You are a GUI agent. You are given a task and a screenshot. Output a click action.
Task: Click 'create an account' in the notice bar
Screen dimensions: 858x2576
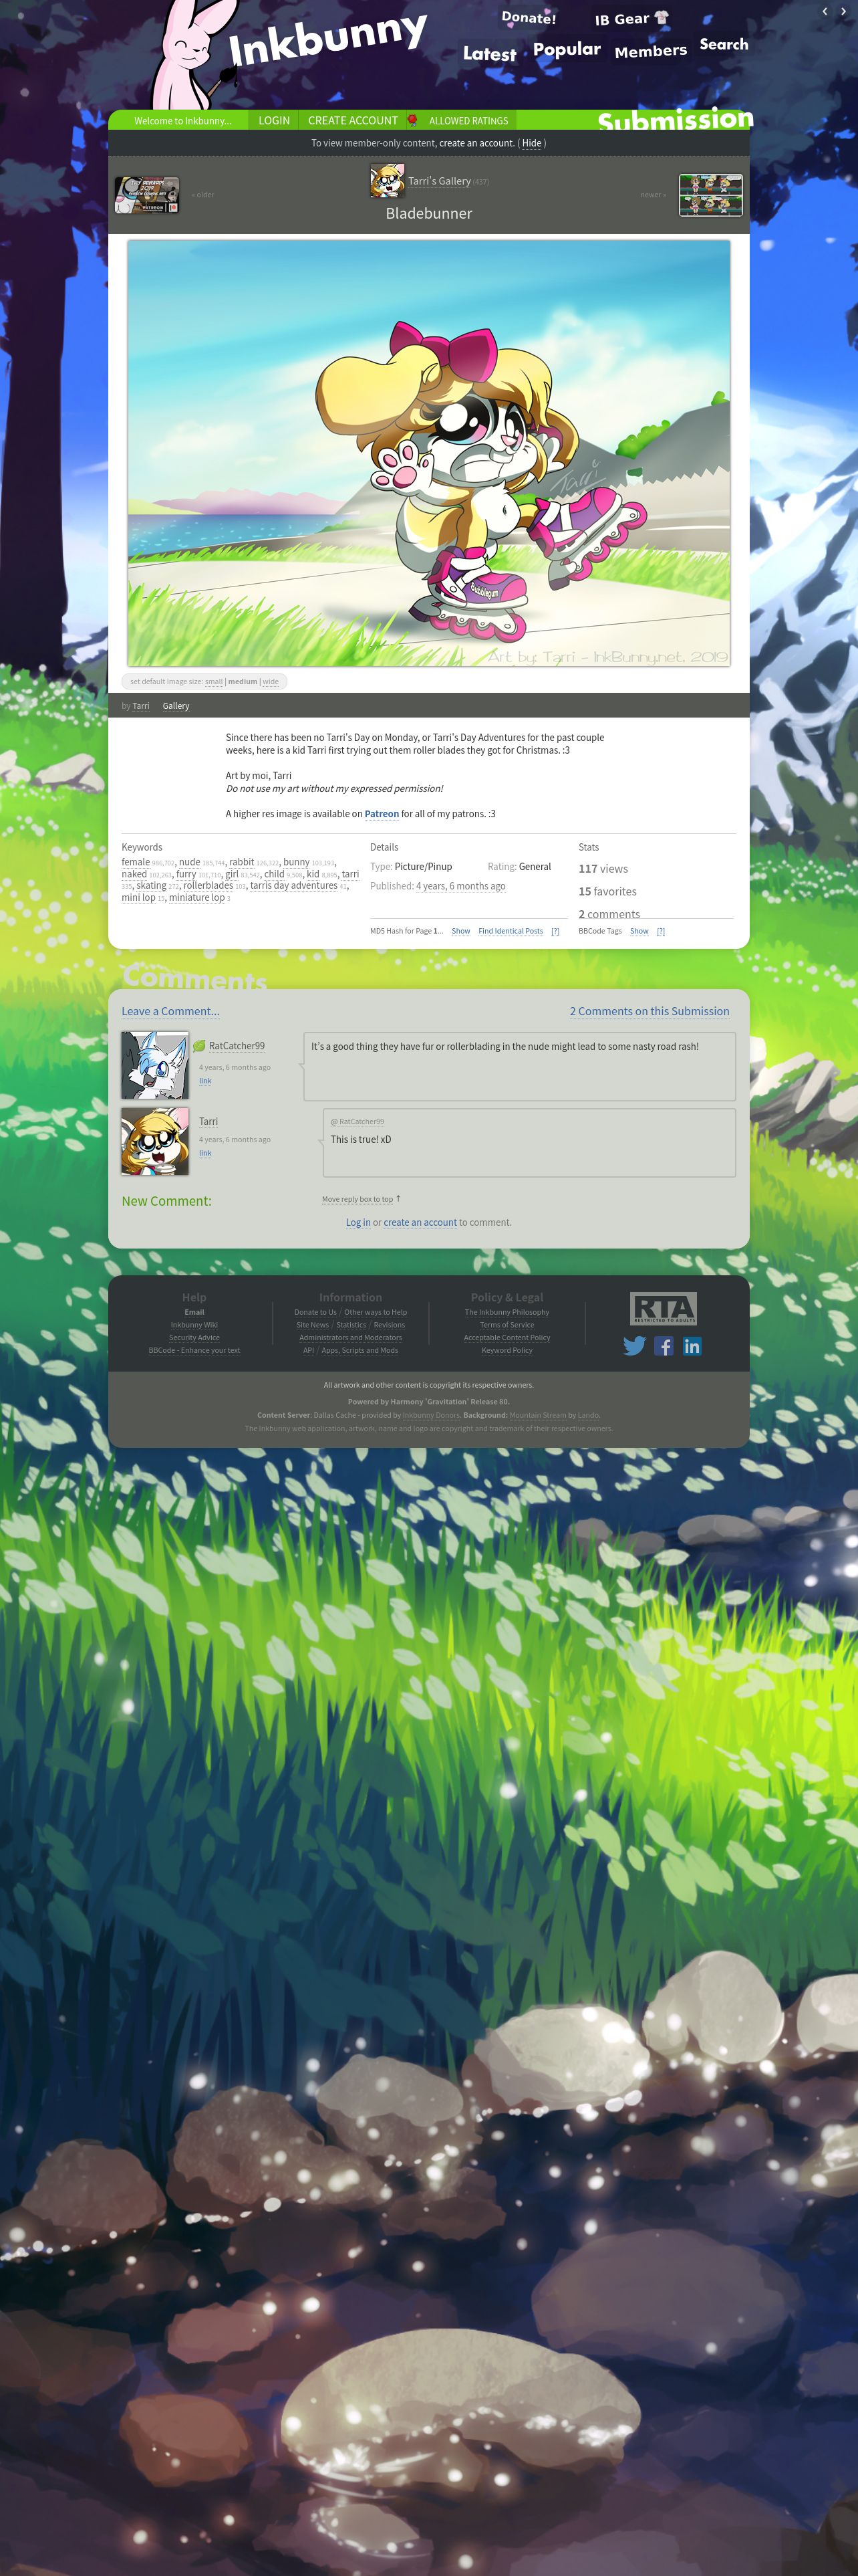click(476, 143)
